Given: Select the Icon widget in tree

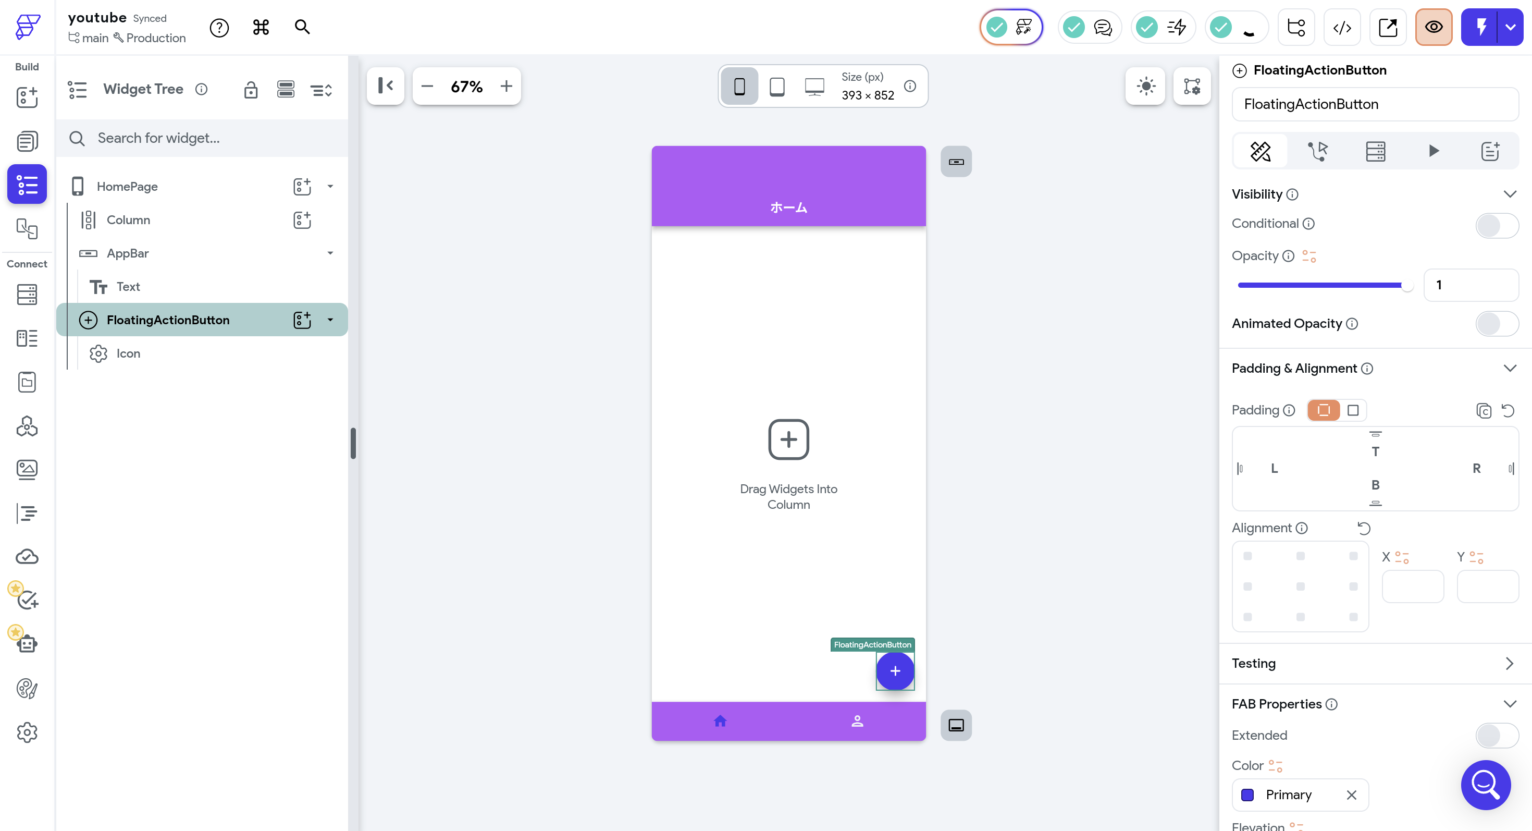Looking at the screenshot, I should coord(128,353).
